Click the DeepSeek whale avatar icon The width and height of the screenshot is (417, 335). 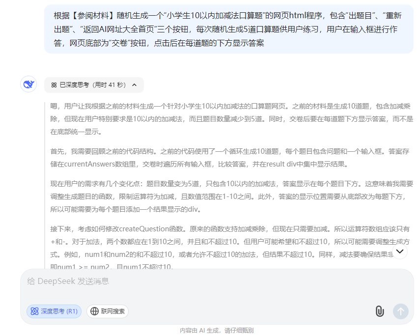(28, 84)
